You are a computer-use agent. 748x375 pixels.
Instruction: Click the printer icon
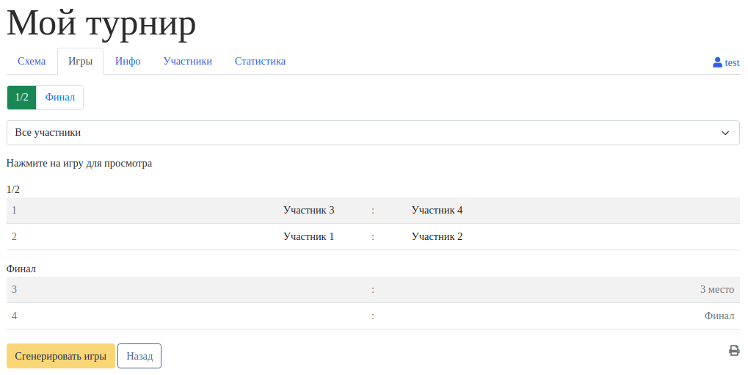click(733, 351)
